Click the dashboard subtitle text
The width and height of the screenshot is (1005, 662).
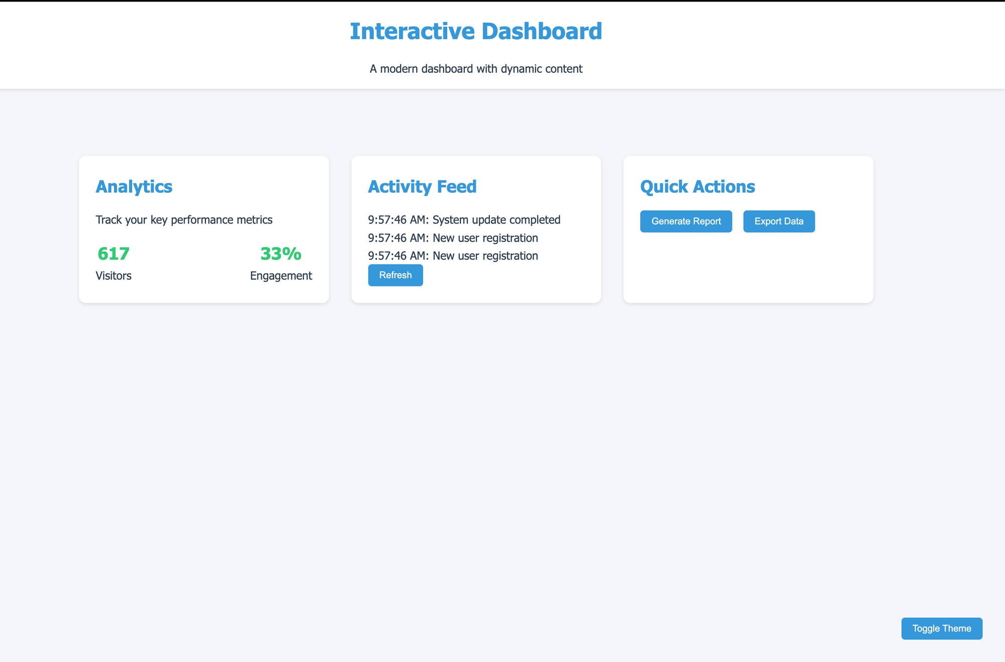[x=475, y=68]
